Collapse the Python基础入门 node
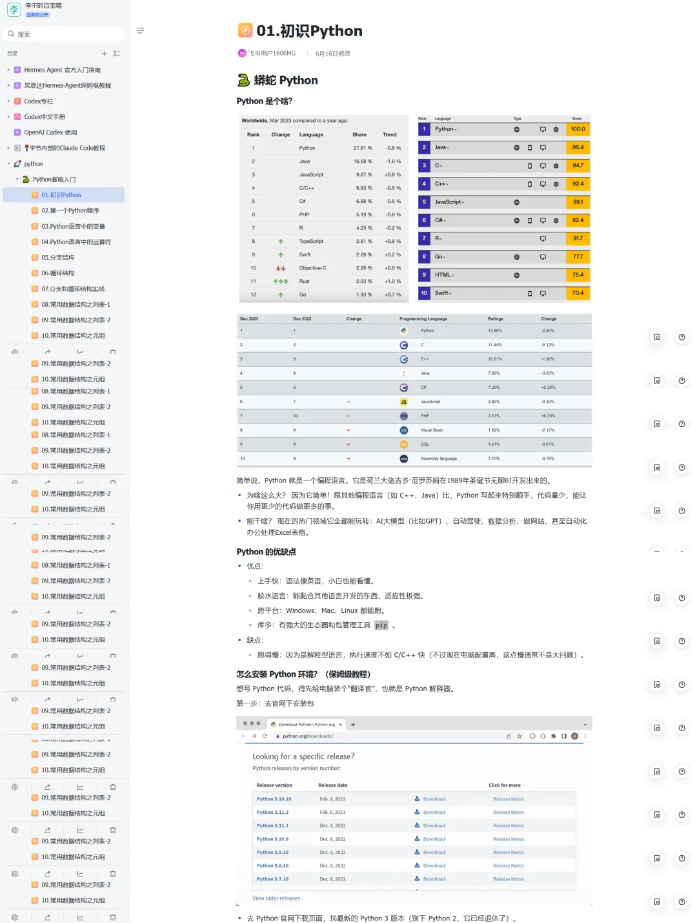The image size is (697, 923). [17, 180]
